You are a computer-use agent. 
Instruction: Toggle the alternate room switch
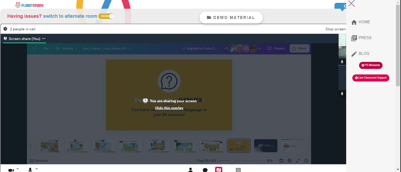[106, 16]
